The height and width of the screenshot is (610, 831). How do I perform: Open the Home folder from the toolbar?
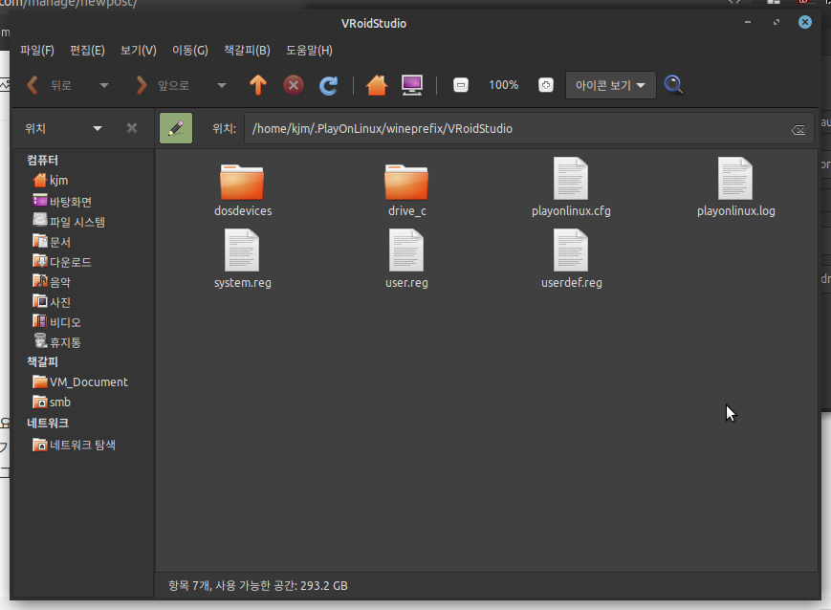(x=376, y=85)
